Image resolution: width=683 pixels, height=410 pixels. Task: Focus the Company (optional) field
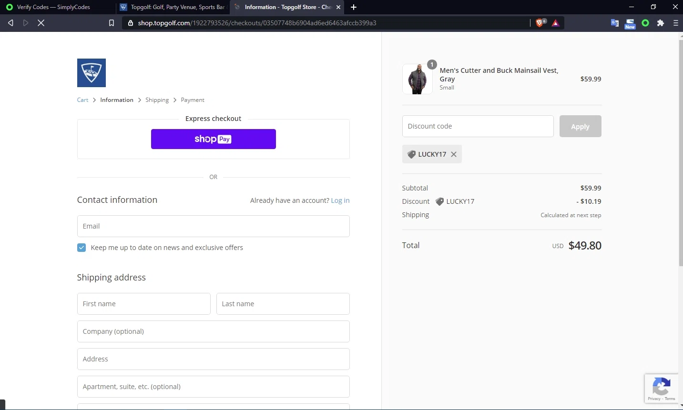click(x=214, y=331)
